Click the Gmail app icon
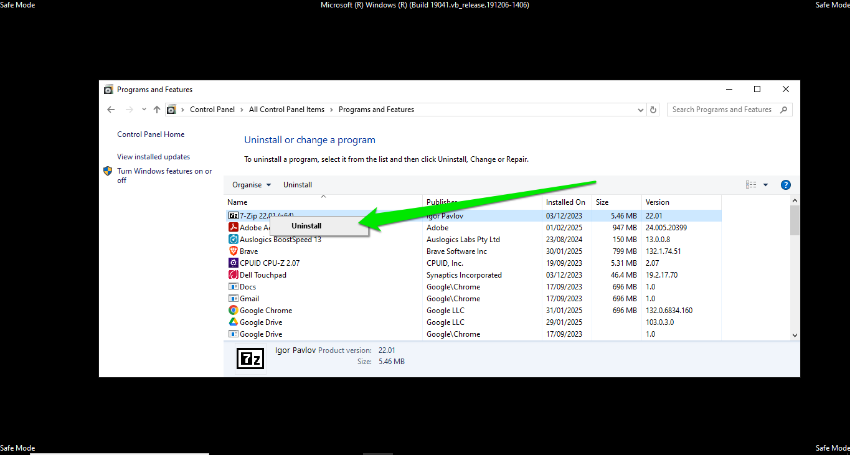This screenshot has height=455, width=850. (234, 299)
